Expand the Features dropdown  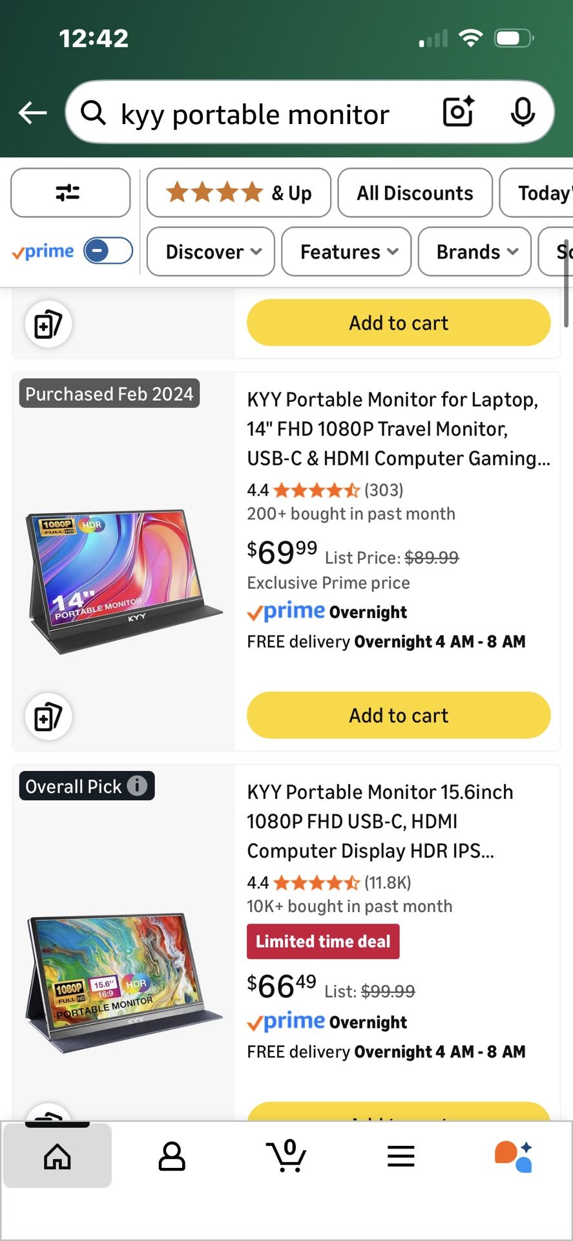coord(346,251)
